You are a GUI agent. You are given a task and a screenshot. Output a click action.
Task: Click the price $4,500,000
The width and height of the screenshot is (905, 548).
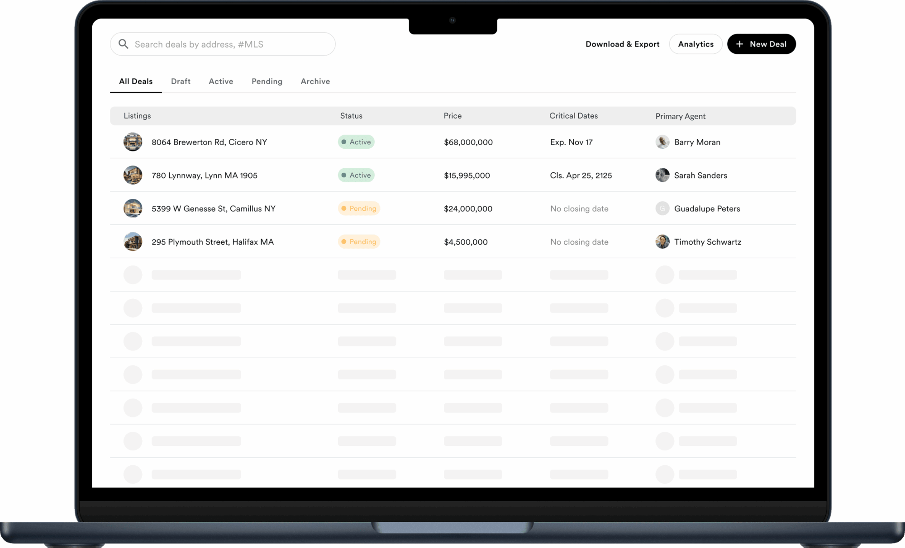coord(466,242)
